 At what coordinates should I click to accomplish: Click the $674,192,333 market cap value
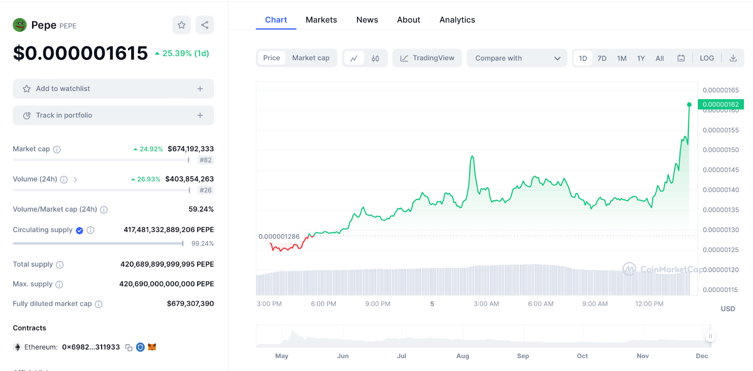[191, 149]
